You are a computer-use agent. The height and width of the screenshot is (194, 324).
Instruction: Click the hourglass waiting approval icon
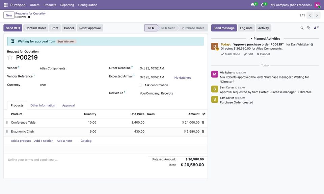12,41
